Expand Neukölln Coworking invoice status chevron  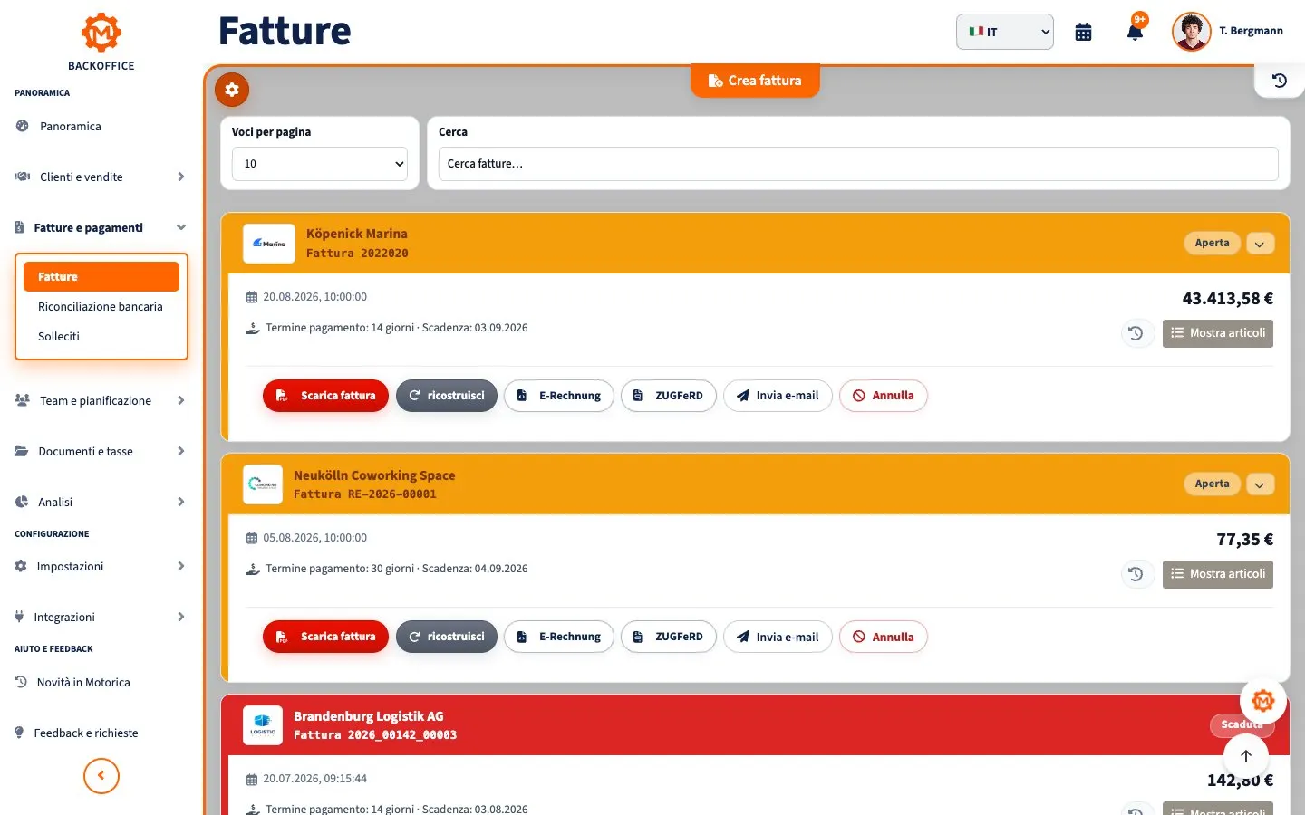click(1260, 484)
